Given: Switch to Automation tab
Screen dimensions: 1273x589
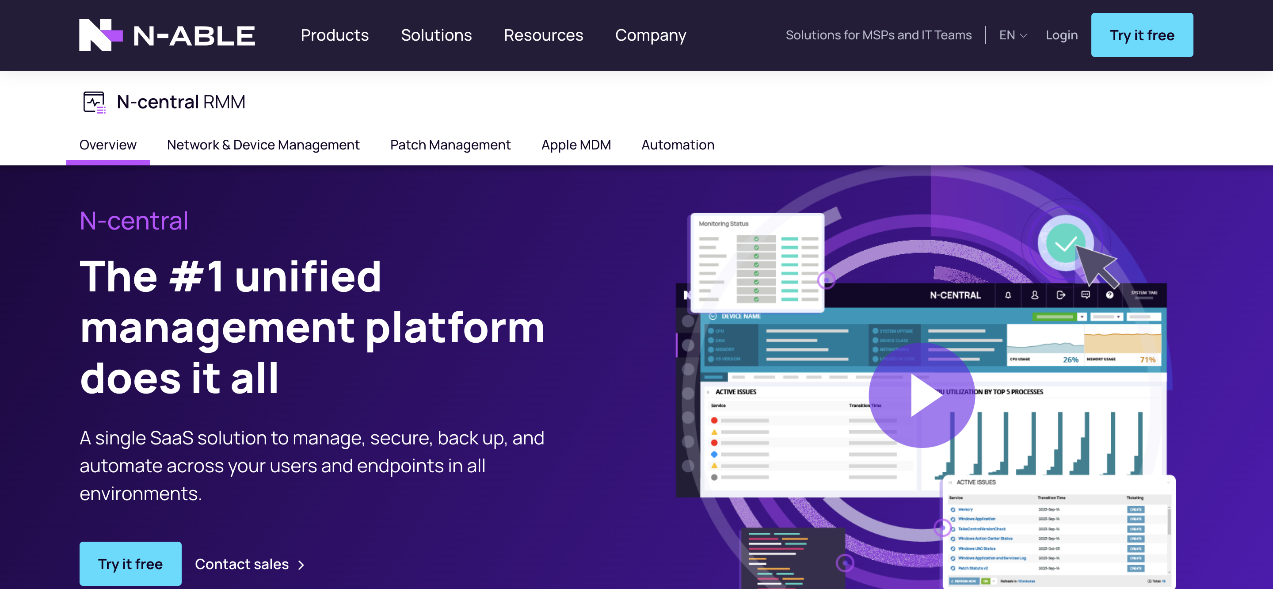Looking at the screenshot, I should tap(678, 145).
